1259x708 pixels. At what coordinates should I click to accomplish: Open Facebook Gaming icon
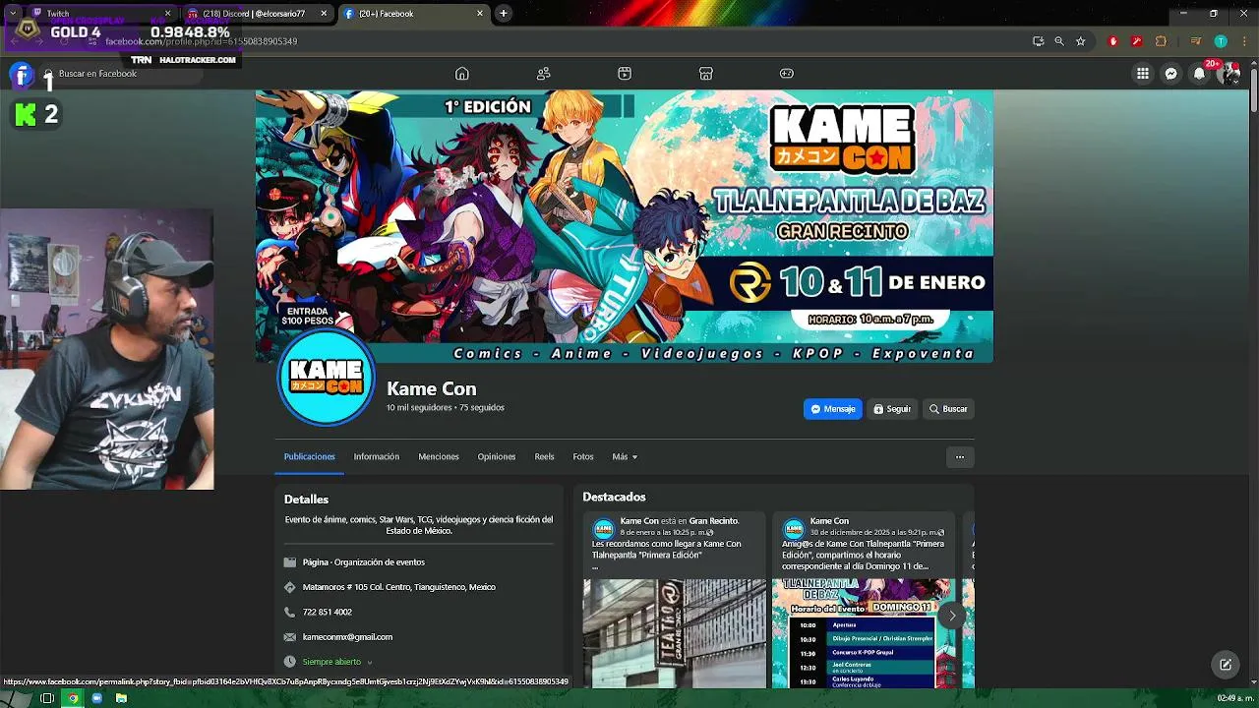[x=787, y=74]
